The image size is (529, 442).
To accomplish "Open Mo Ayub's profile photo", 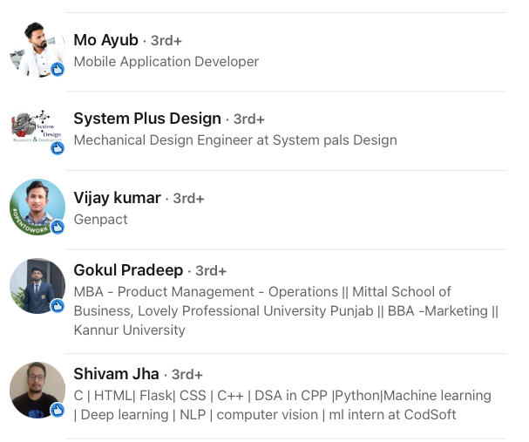I will [37, 50].
